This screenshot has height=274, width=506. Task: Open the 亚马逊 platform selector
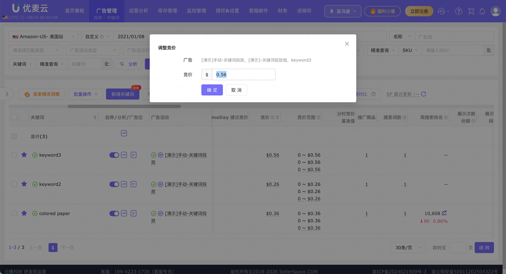click(343, 11)
